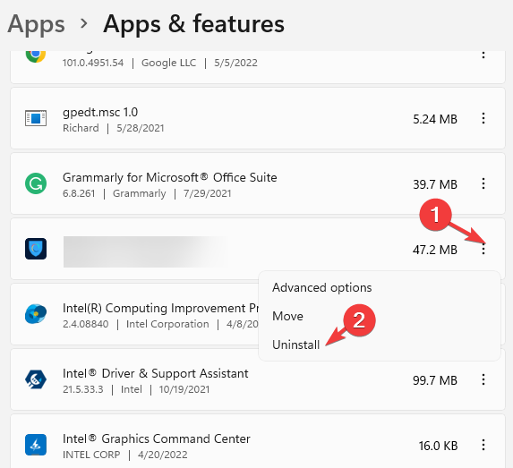Open three-dot menu for Google Chrome entry
Image resolution: width=513 pixels, height=468 pixels.
(x=483, y=55)
